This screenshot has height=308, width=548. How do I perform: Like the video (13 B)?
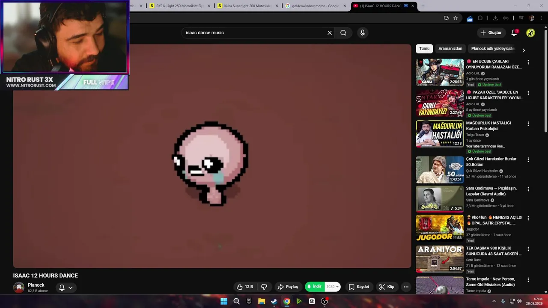pyautogui.click(x=245, y=287)
